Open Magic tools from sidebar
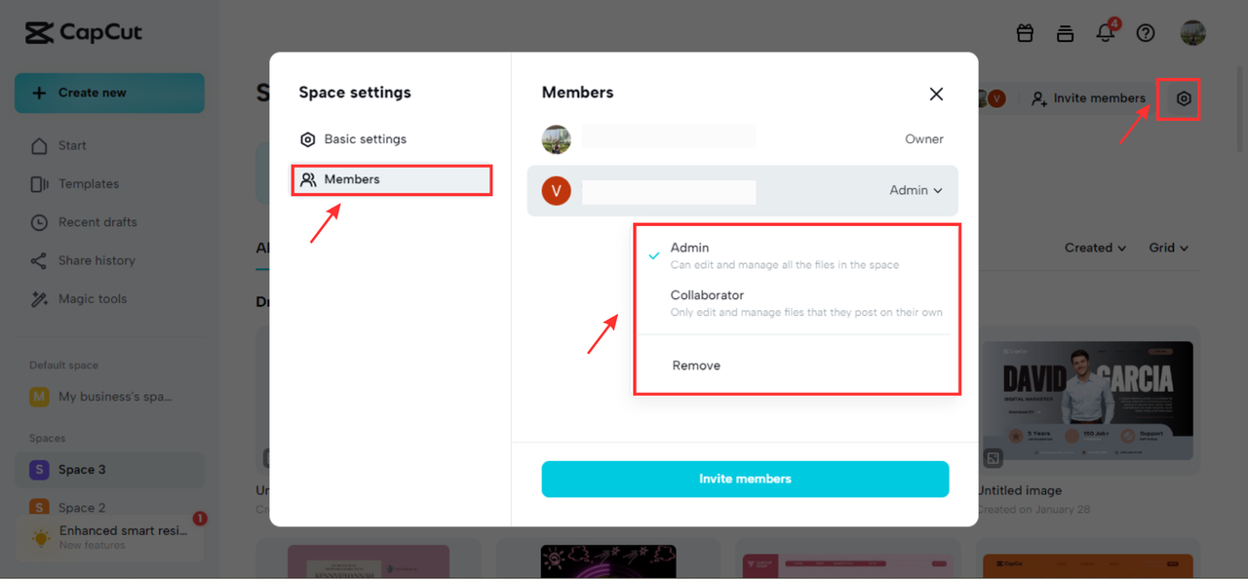Screen dimensions: 1248x580 [x=93, y=299]
